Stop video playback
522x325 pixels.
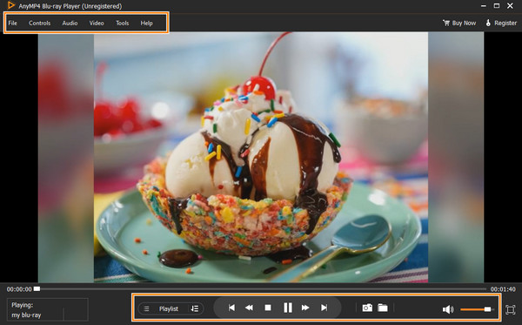click(x=268, y=308)
